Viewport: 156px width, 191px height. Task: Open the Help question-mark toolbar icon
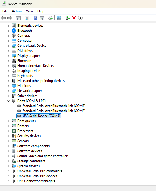tap(35, 18)
